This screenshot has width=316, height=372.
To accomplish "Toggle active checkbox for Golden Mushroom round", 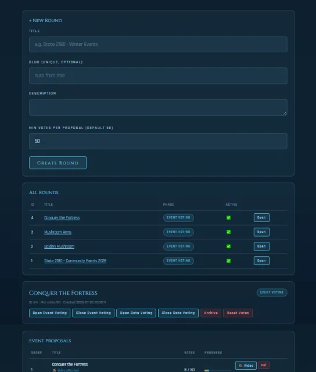I will (228, 246).
